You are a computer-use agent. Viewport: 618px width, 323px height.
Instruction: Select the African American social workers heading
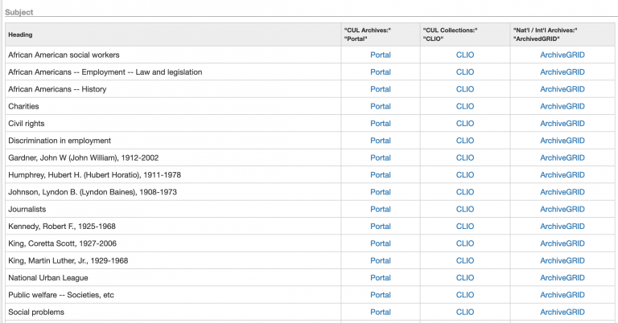pyautogui.click(x=64, y=55)
